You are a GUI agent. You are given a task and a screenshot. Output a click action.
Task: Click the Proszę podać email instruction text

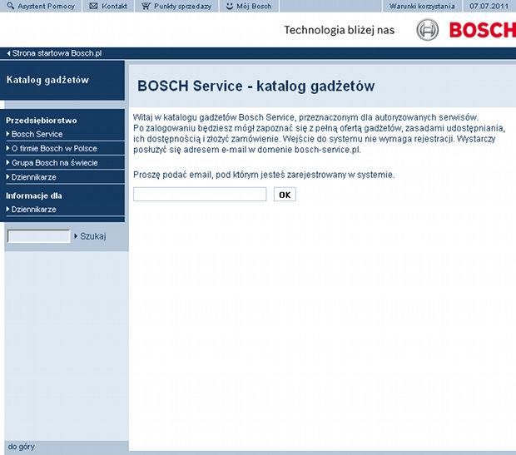click(x=264, y=175)
